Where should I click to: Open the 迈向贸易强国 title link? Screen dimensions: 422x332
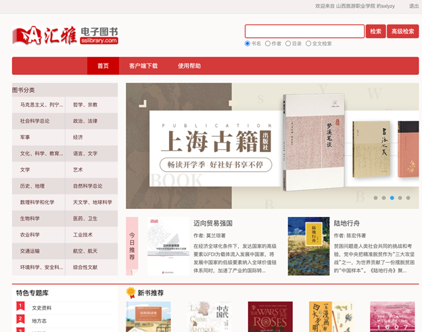[213, 223]
